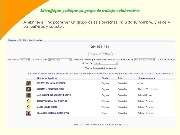180x135 pixels.
Task: Sort by the País column header
Action: pyautogui.click(x=120, y=78)
